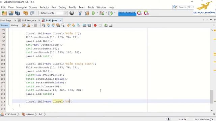This screenshot has height=121, width=216.
Task: Click the Find Previous Occurrence icon
Action: point(48,26)
